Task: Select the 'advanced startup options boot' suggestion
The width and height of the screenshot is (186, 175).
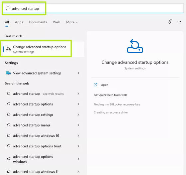Action: [x=42, y=146]
